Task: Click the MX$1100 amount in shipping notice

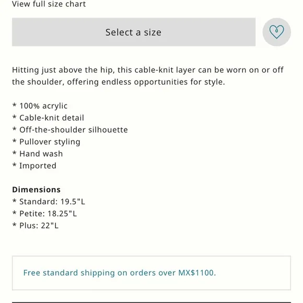Action: tap(196, 273)
